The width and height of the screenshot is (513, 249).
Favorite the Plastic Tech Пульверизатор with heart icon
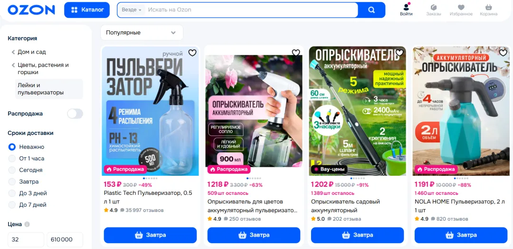coord(192,53)
